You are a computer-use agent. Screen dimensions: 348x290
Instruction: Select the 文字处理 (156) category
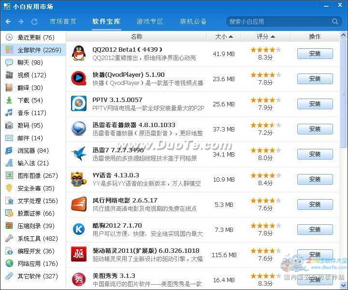33,201
